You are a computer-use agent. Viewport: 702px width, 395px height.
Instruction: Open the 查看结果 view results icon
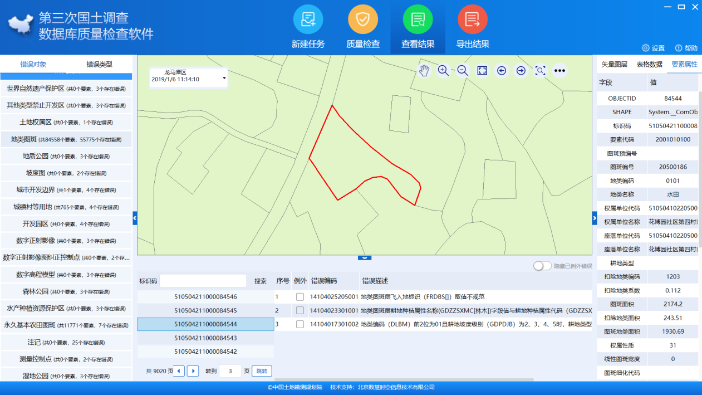(418, 19)
